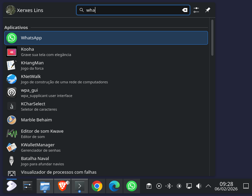Open Kooha screen recorder result

(106, 52)
